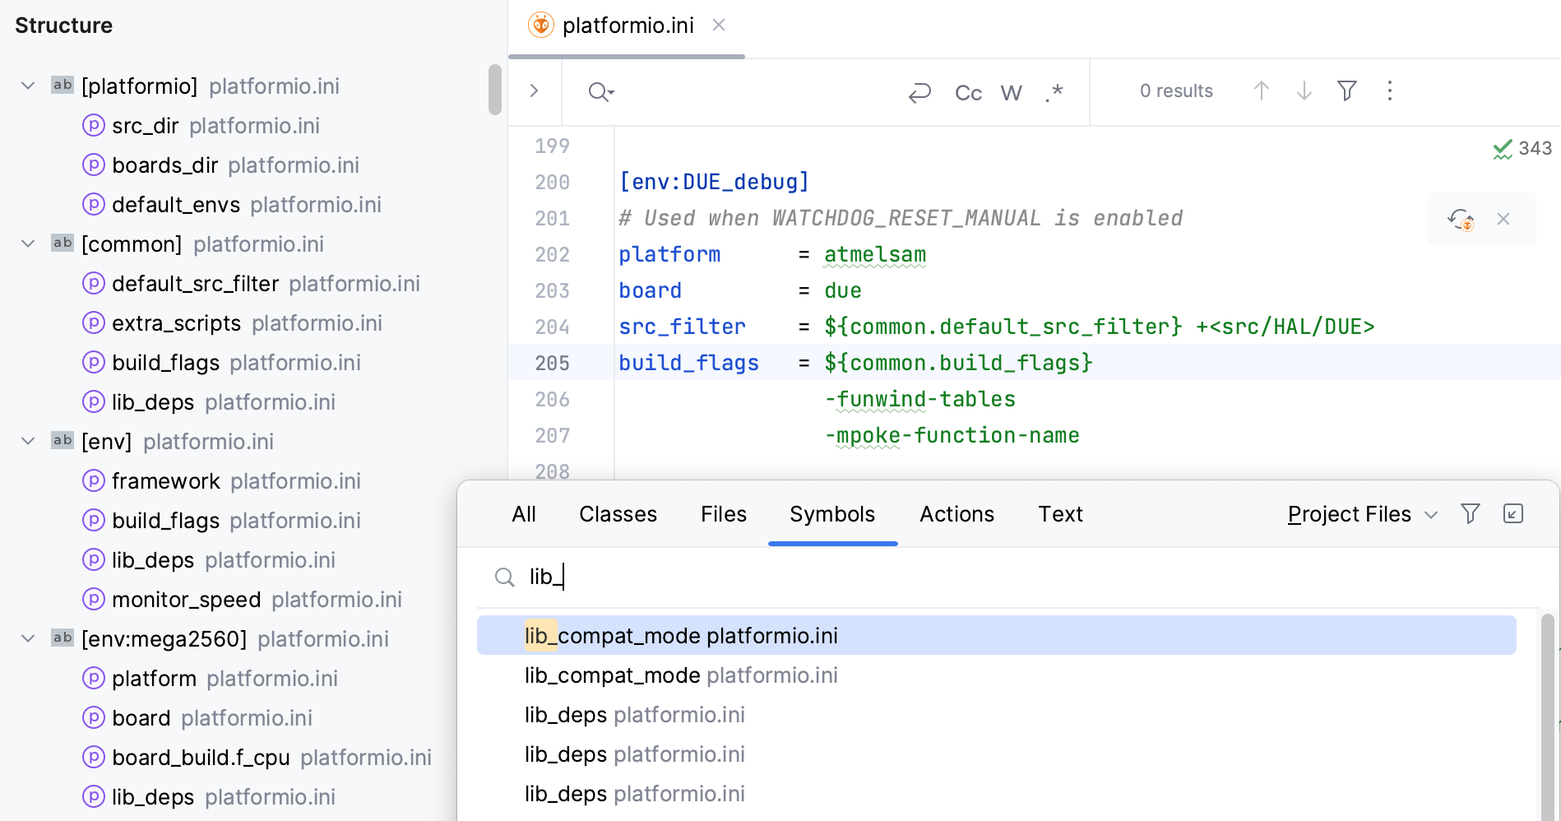Select lib_compat_mode from the symbol results
1561x821 pixels.
point(681,634)
